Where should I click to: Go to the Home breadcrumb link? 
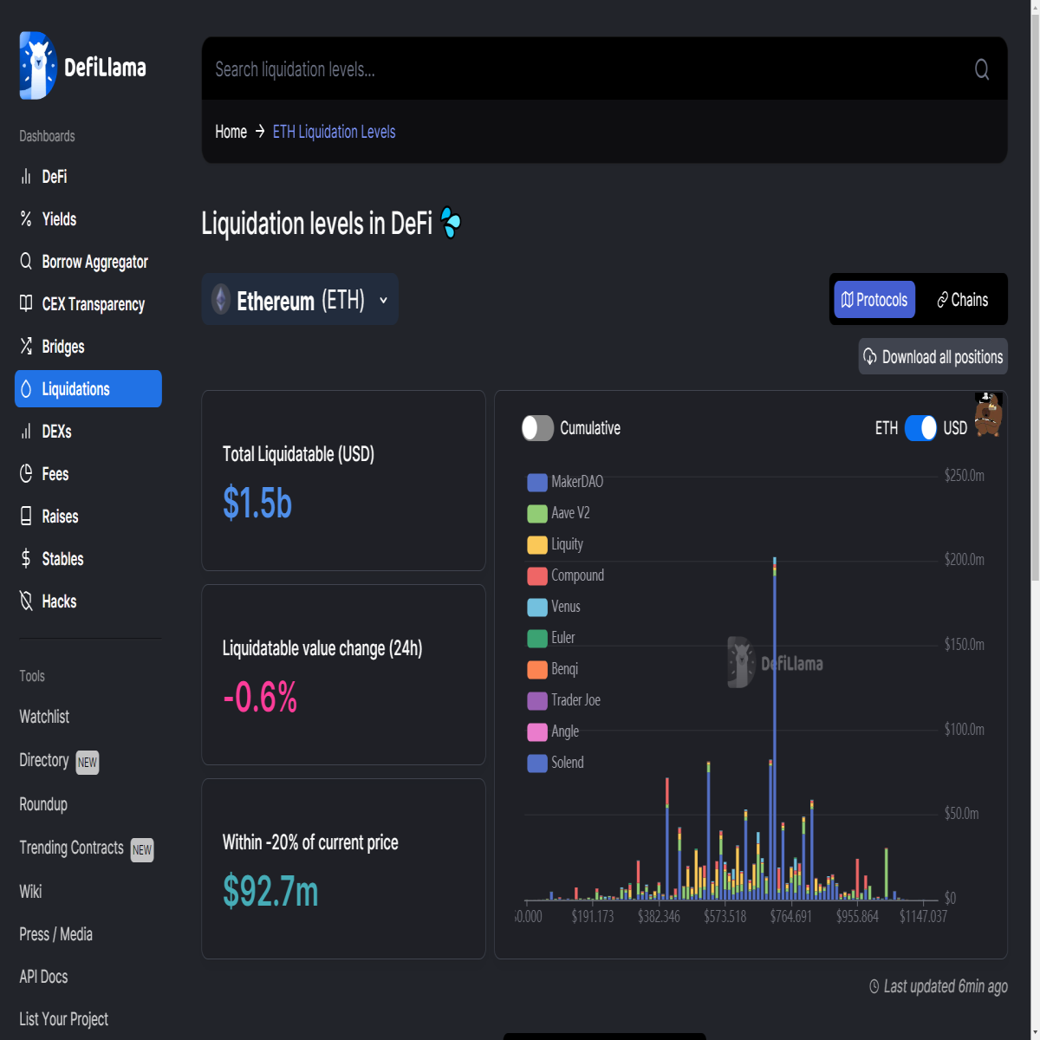(x=231, y=132)
